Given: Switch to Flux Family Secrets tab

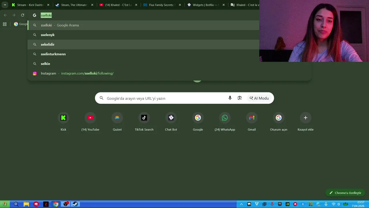Looking at the screenshot, I should tap(162, 5).
